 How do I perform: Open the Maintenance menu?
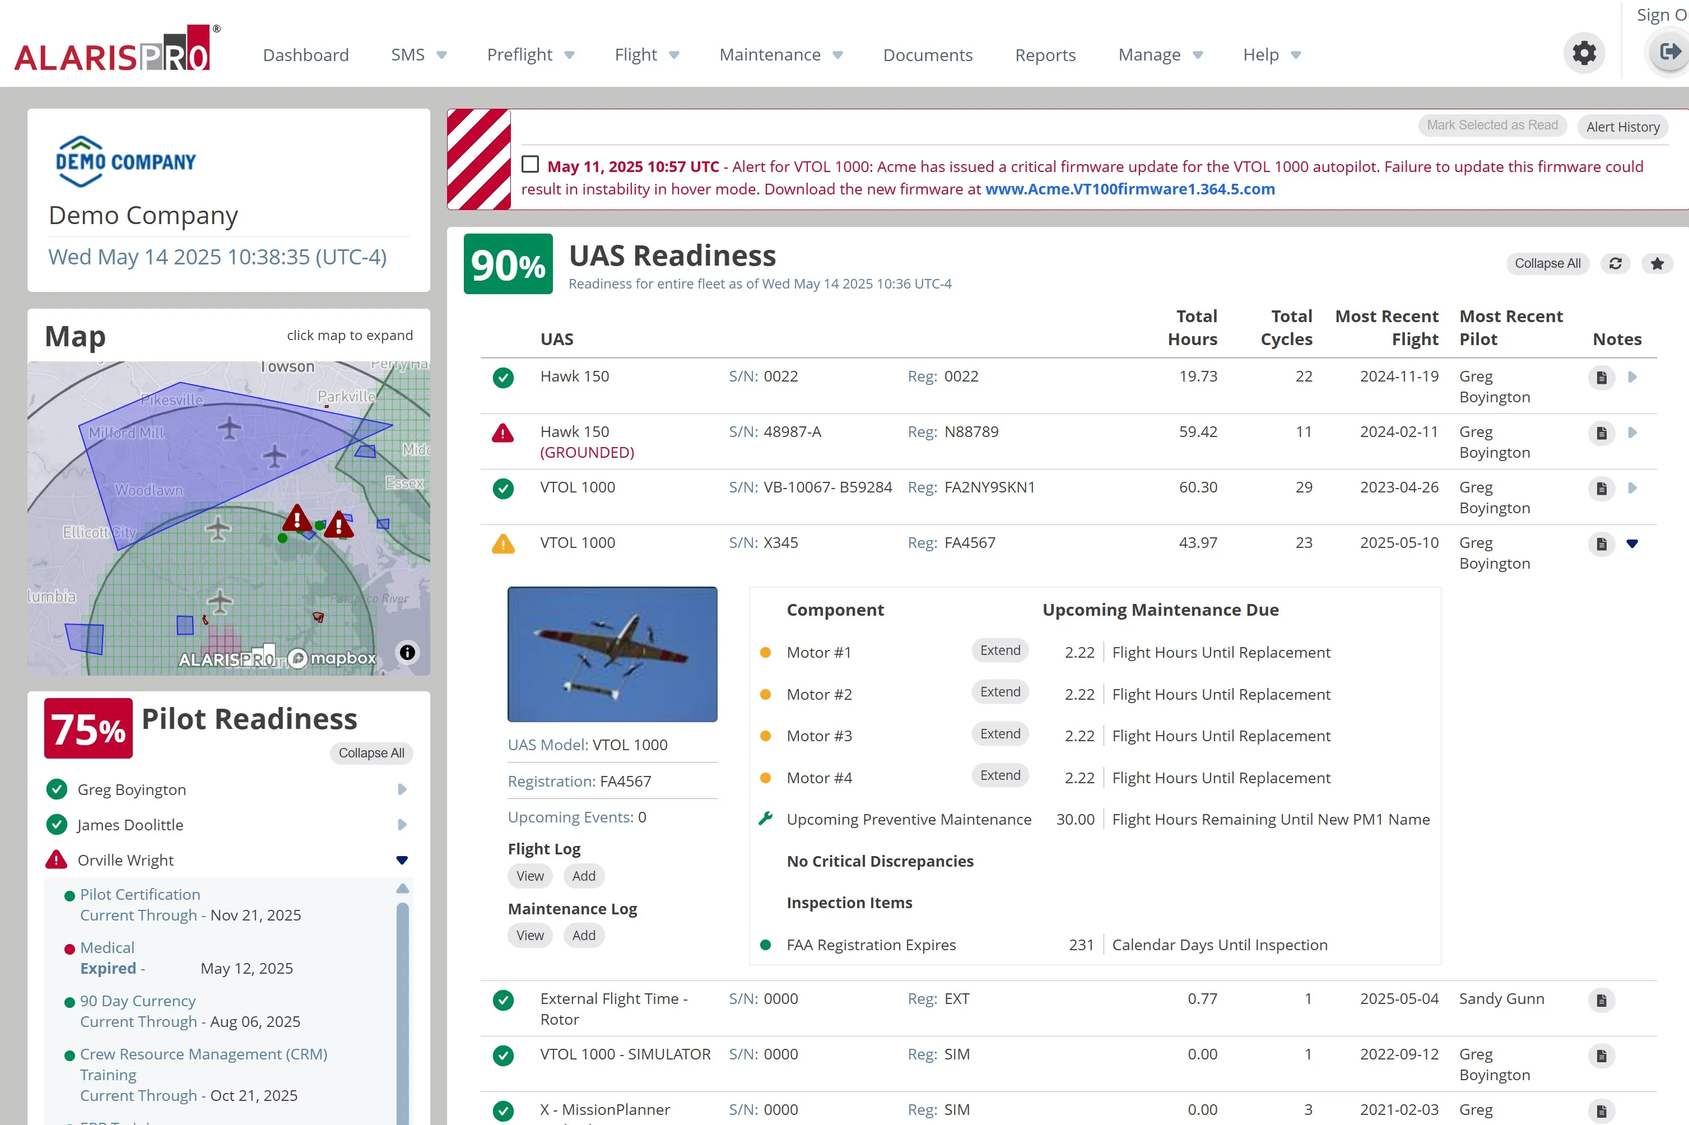[x=770, y=54]
